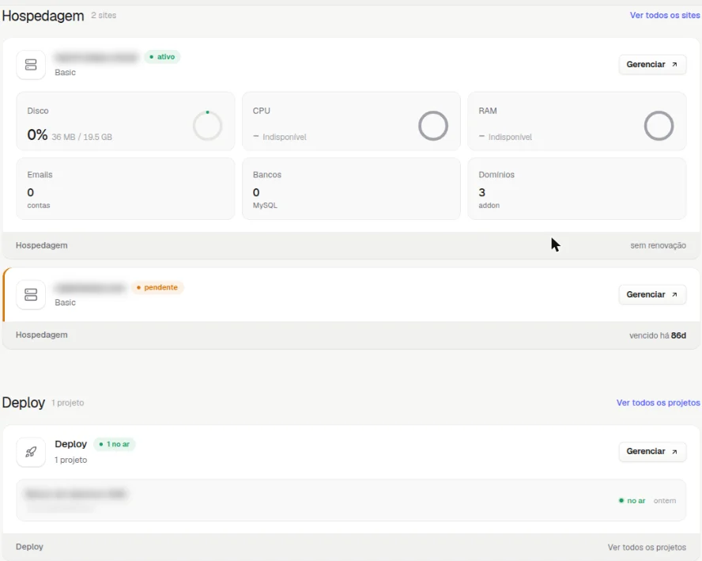Click the CPU 'Indisponível' text

285,137
